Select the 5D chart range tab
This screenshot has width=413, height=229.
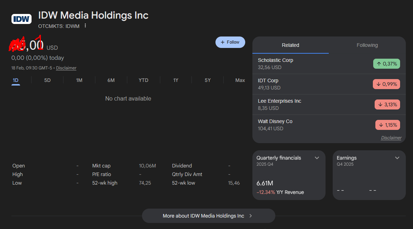coord(47,80)
